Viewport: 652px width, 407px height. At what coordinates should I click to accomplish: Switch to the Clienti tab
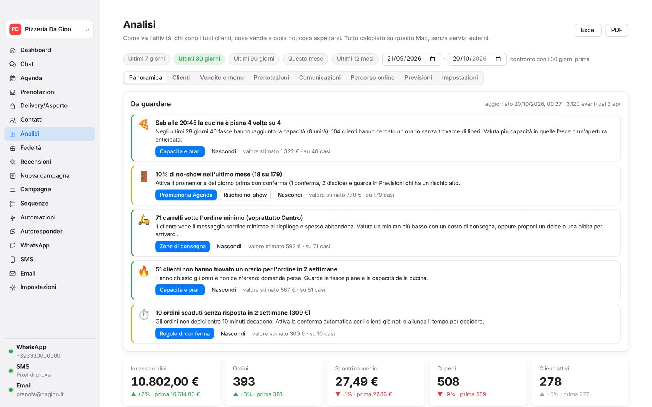point(181,78)
